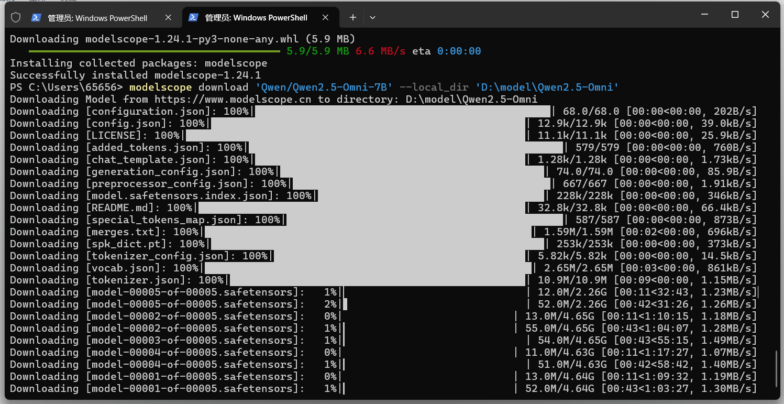This screenshot has height=404, width=784.
Task: Click the [tokenizer.json] download line
Action: pyautogui.click(x=383, y=280)
